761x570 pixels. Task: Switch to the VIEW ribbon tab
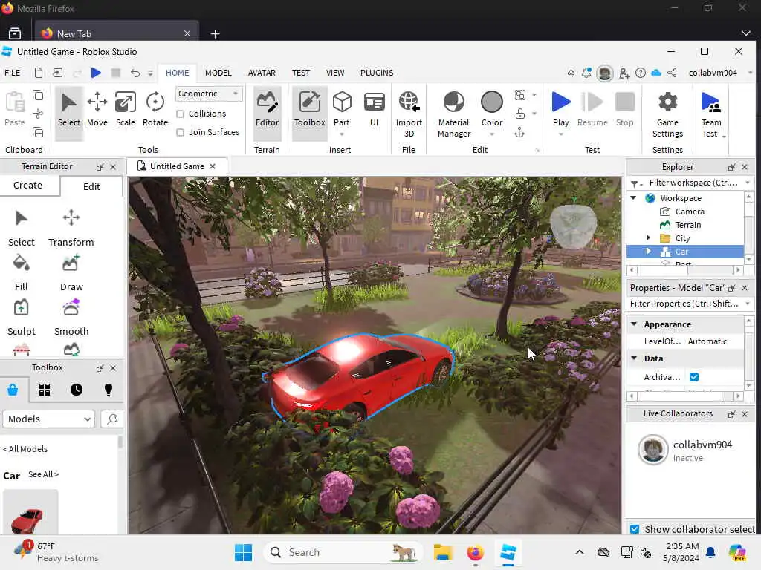point(335,73)
